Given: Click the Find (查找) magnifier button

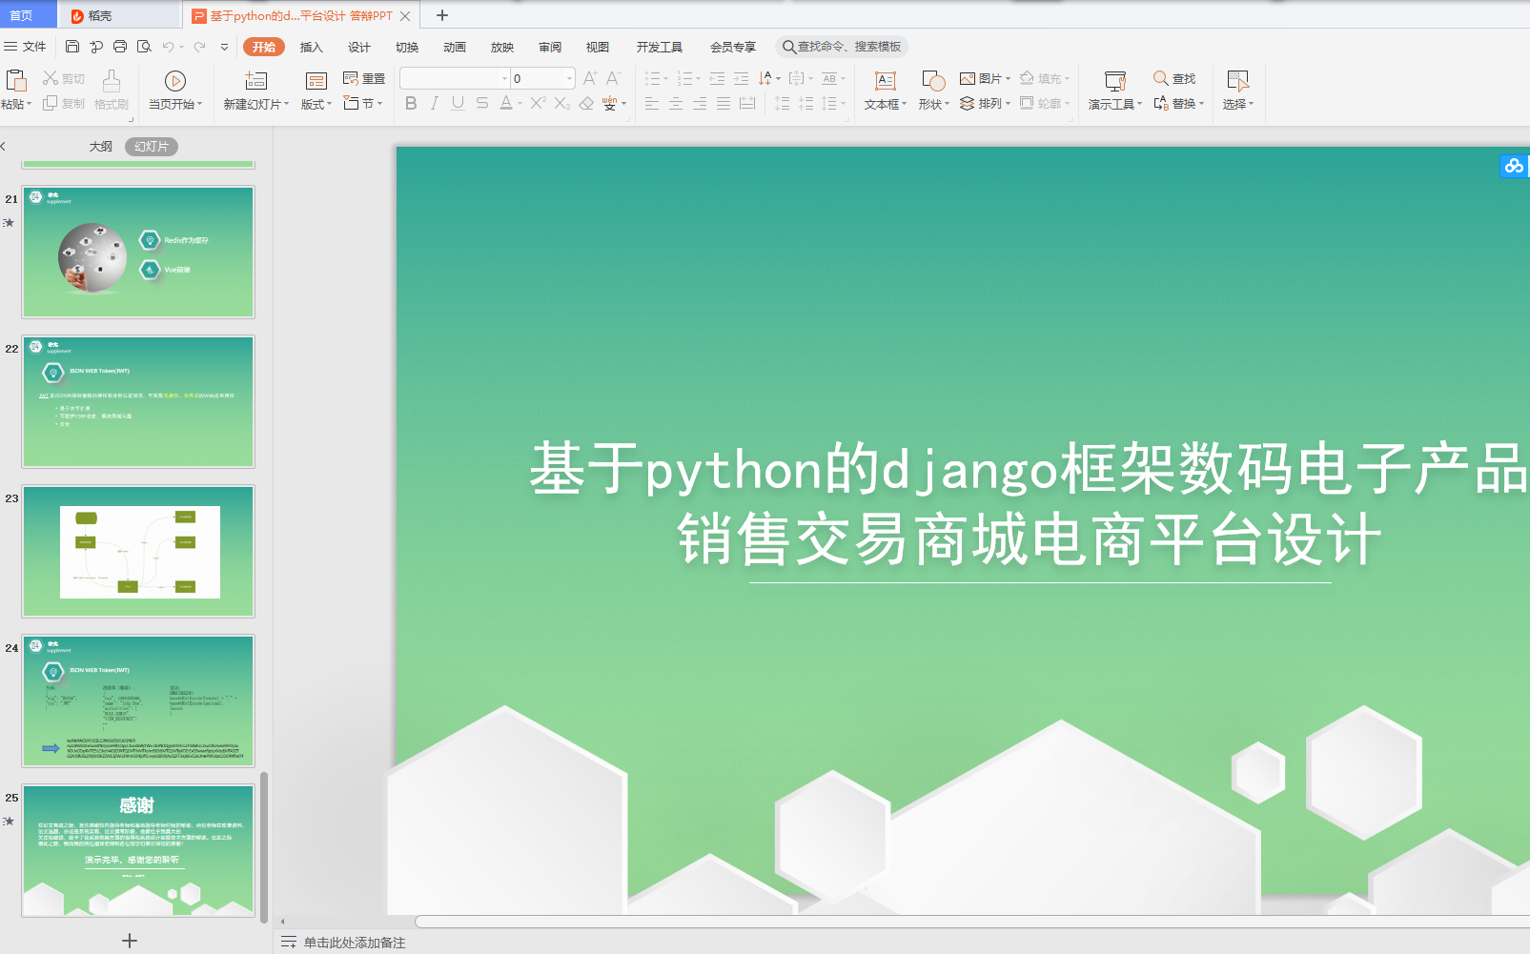Looking at the screenshot, I should (1174, 78).
